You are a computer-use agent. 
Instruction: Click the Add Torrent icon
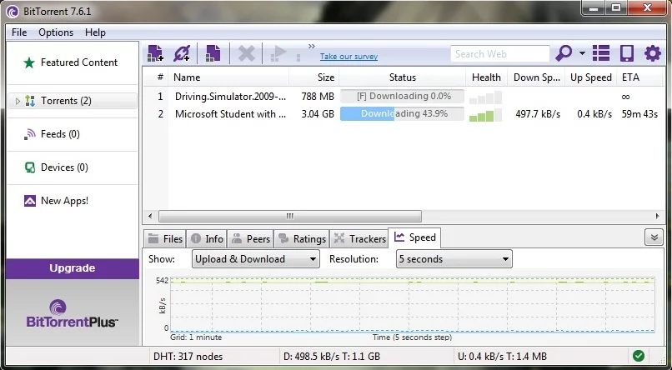[155, 53]
